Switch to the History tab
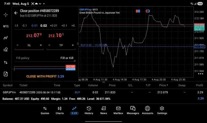207x123 pixels. (x=89, y=110)
